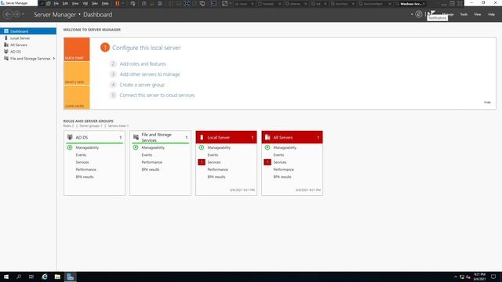This screenshot has width=502, height=282.
Task: Open the Windows Start button
Action: click(6, 277)
